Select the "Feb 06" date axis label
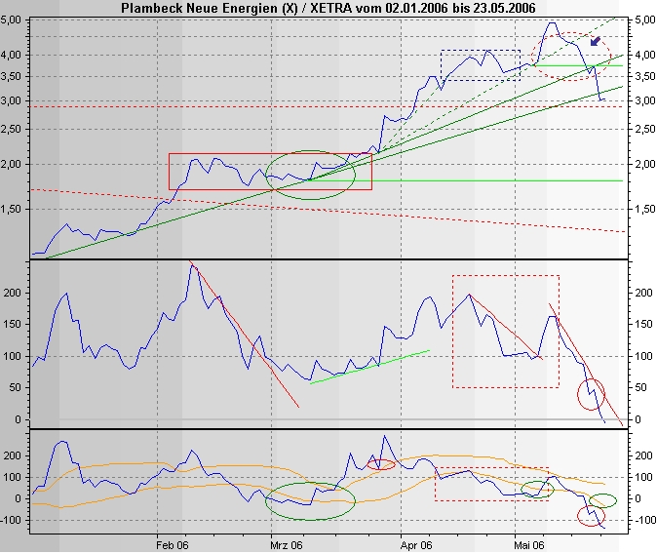 tap(173, 545)
